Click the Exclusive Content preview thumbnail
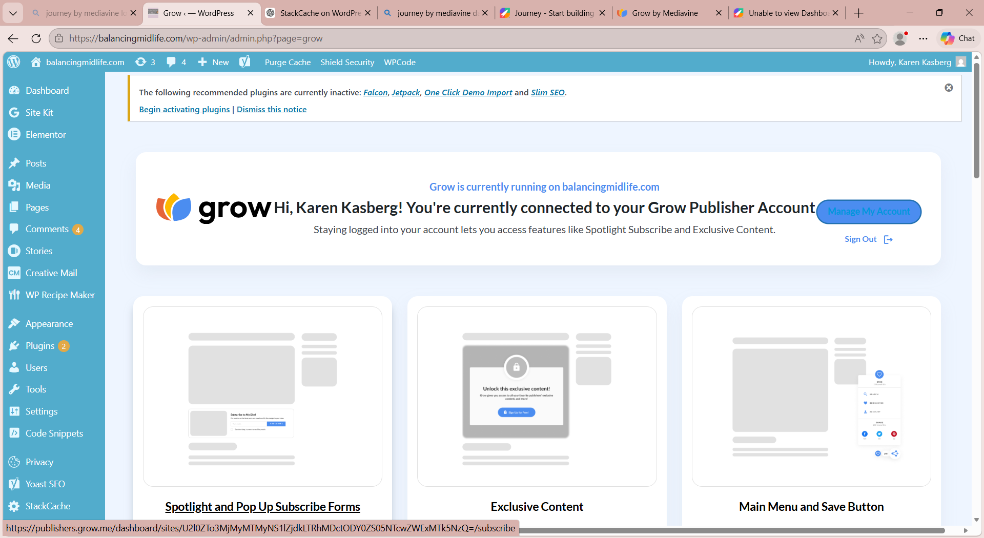Image resolution: width=984 pixels, height=538 pixels. click(x=537, y=396)
